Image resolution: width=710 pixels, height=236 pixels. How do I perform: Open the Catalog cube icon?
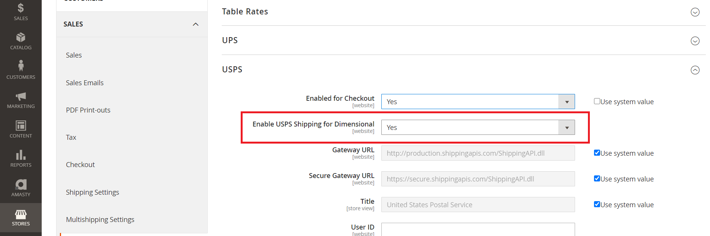(21, 37)
